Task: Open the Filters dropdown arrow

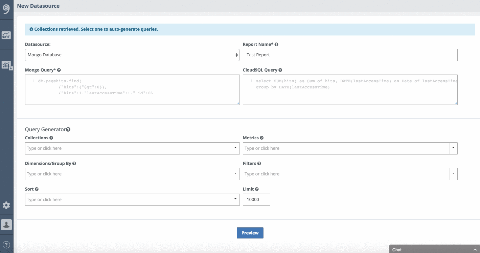Action: [453, 174]
